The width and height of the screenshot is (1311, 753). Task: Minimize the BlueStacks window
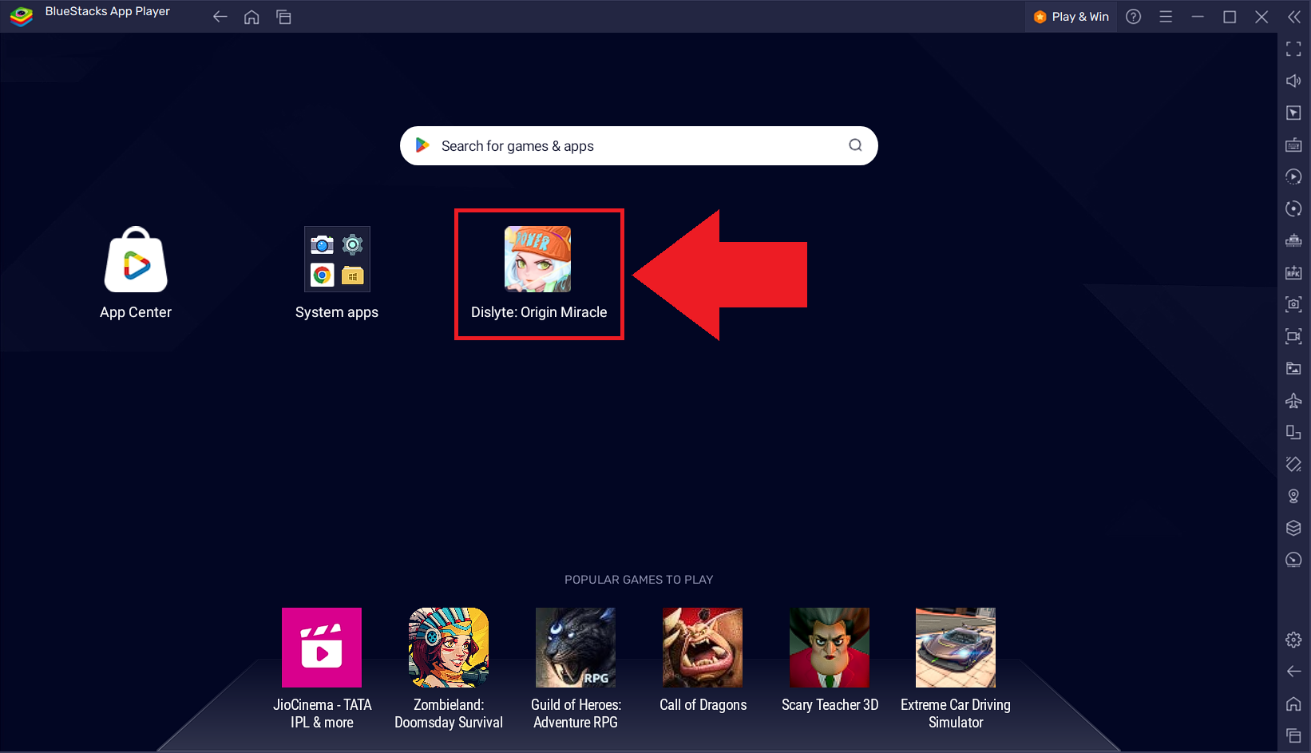pyautogui.click(x=1198, y=17)
